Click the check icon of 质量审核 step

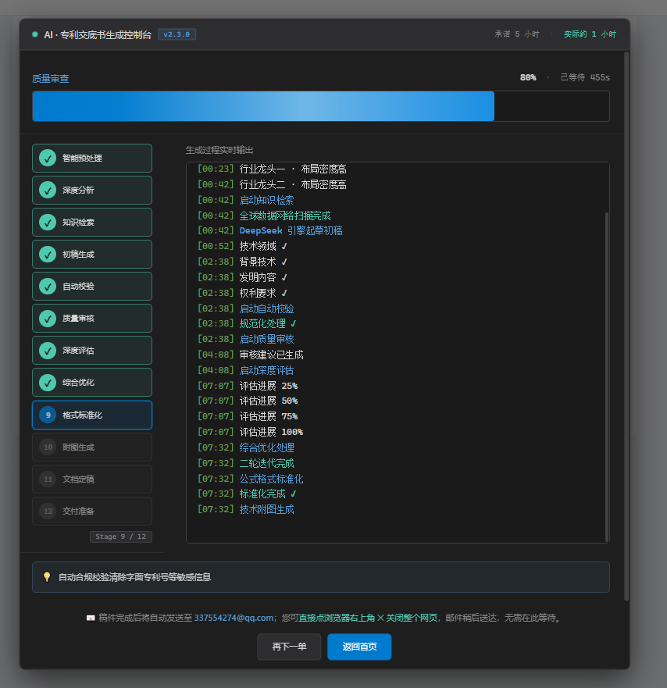(48, 318)
